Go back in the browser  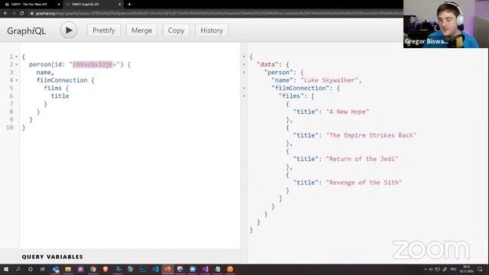5,14
